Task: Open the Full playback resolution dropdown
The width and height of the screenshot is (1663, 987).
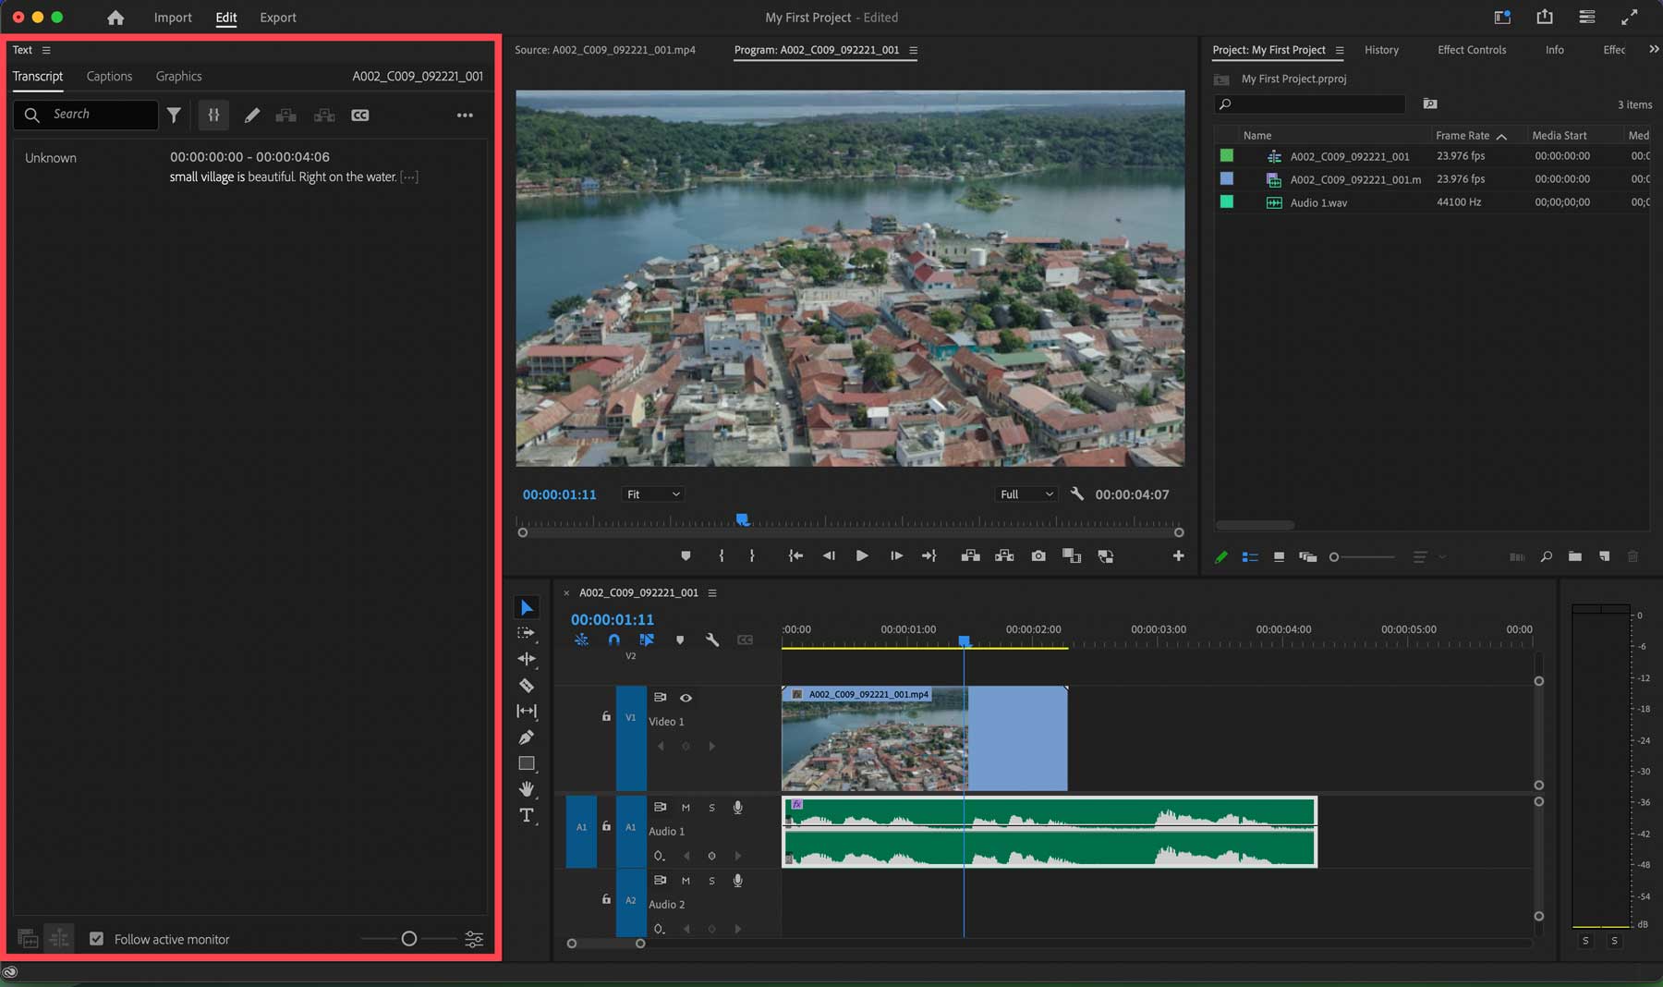Action: tap(1025, 493)
